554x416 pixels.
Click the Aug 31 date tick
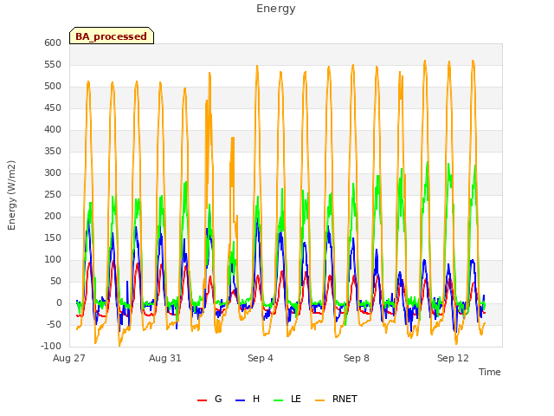(x=165, y=358)
